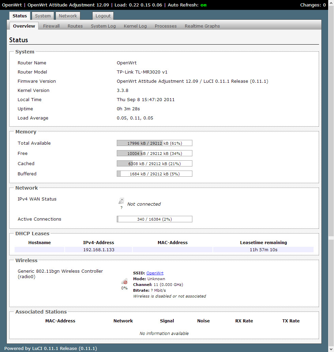Switch to the Firewall subtab

click(51, 26)
